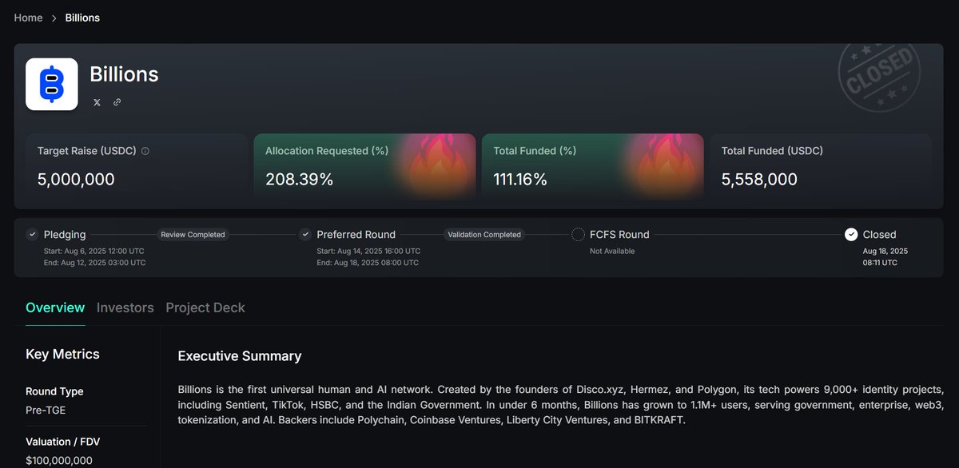Click the Pledging end date Aug 12, 2025
The image size is (959, 468).
(x=94, y=262)
